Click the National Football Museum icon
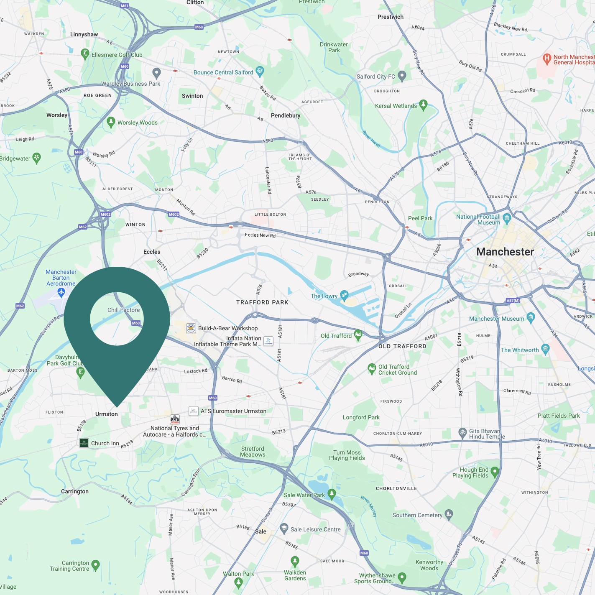595x595 pixels. (x=507, y=218)
